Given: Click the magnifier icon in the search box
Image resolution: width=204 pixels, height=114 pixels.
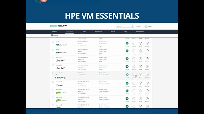Looking at the screenshot, I should [132, 26].
